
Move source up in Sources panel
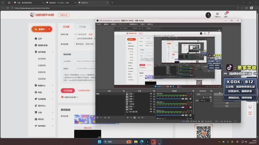139,118
